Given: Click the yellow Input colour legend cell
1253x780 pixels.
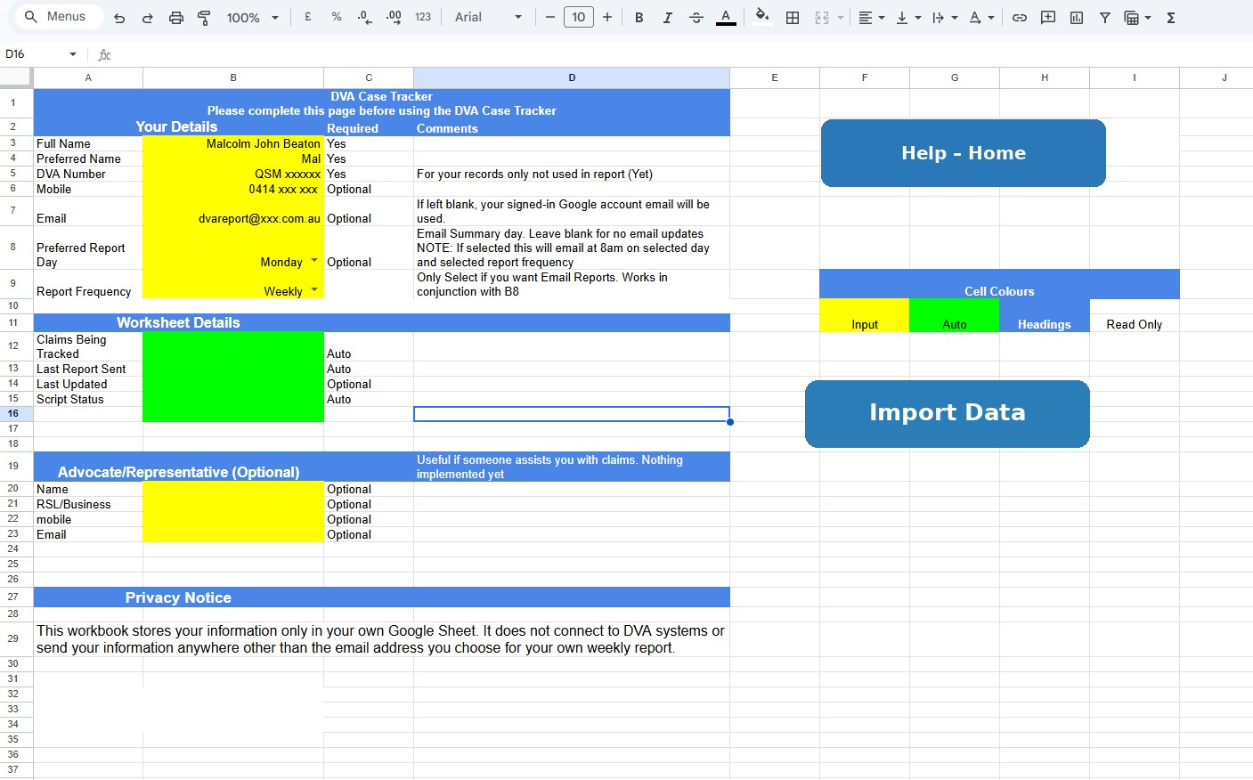Looking at the screenshot, I should click(x=864, y=315).
